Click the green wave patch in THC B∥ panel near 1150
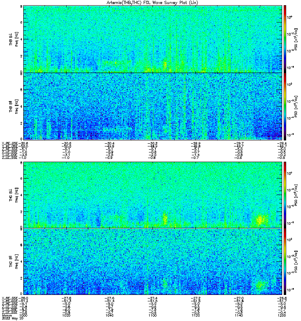301x321 pixels. tap(260, 285)
